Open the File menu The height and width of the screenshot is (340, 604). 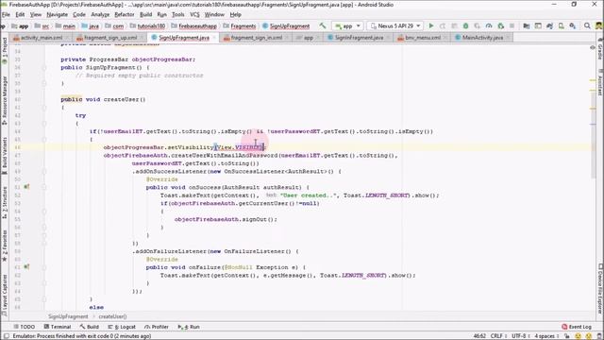[6, 15]
